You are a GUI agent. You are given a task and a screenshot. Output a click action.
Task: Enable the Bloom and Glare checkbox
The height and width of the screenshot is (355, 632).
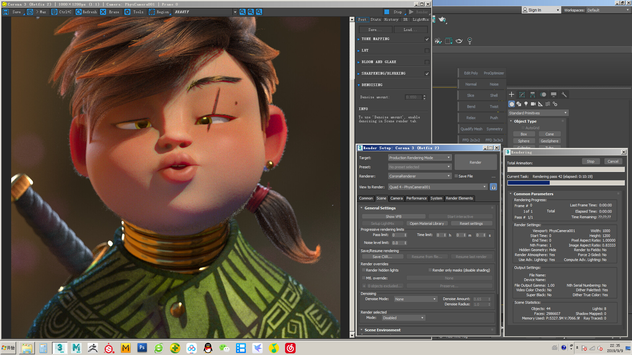(427, 62)
